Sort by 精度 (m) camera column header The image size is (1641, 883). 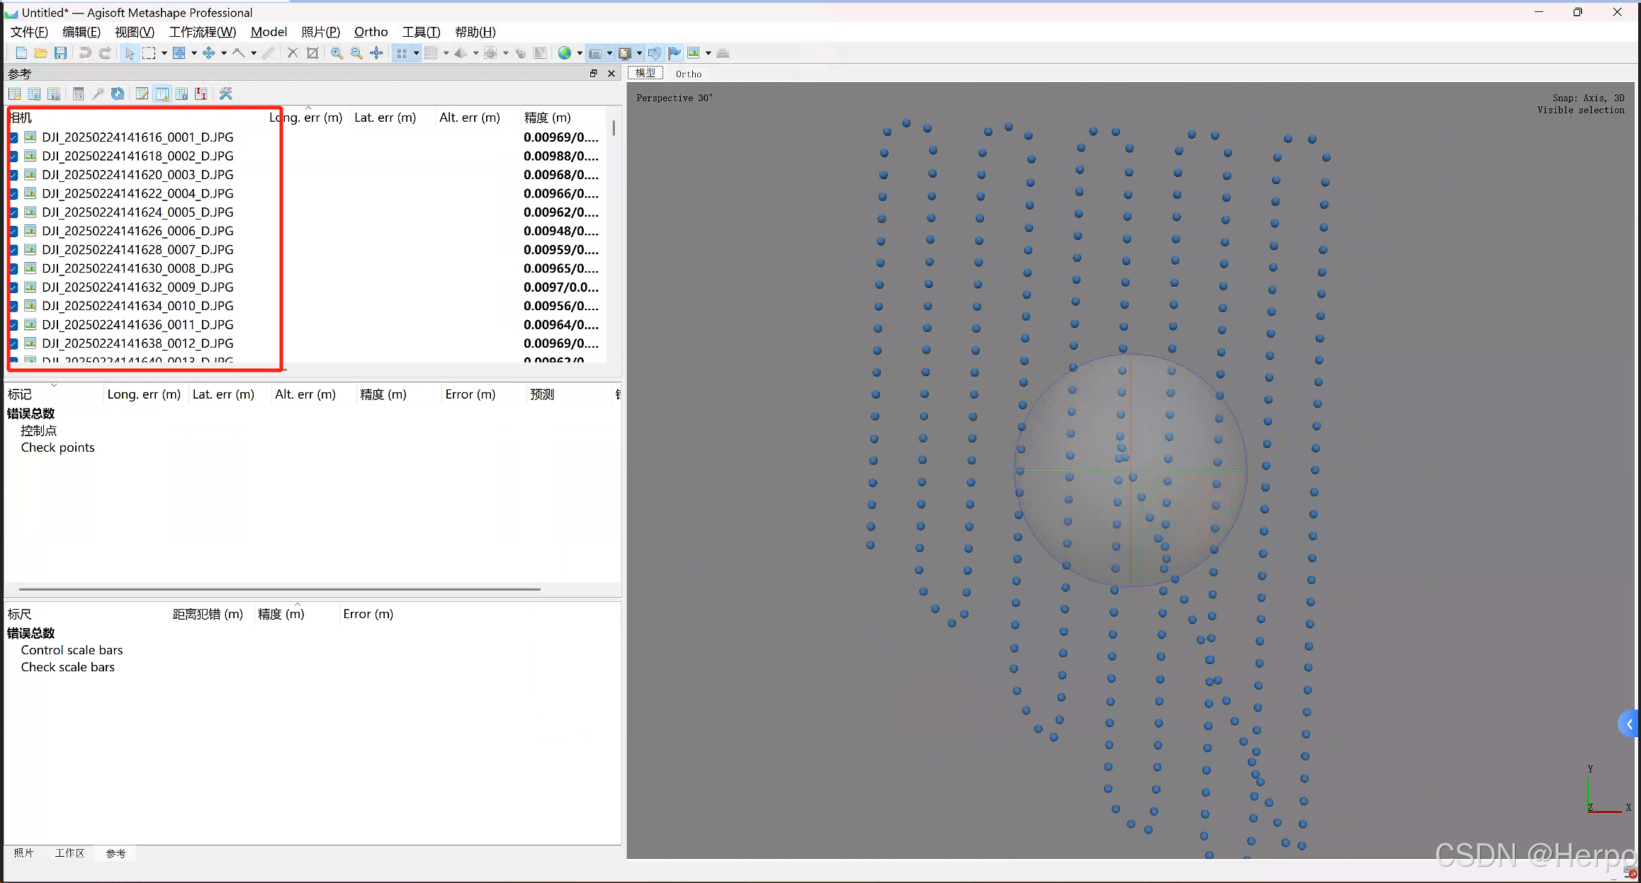(546, 118)
